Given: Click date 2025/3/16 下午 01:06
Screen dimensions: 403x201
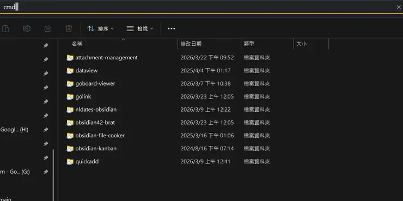Looking at the screenshot, I should 207,136.
